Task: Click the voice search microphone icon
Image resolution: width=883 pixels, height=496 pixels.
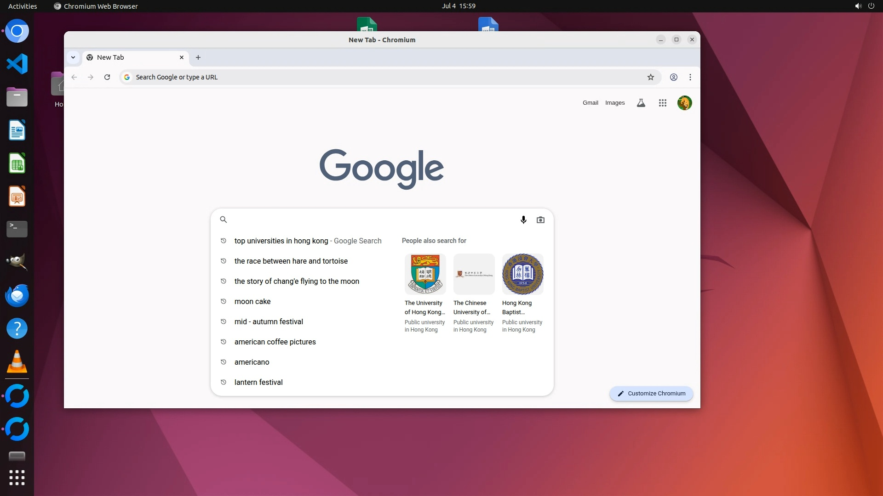Action: coord(523,220)
